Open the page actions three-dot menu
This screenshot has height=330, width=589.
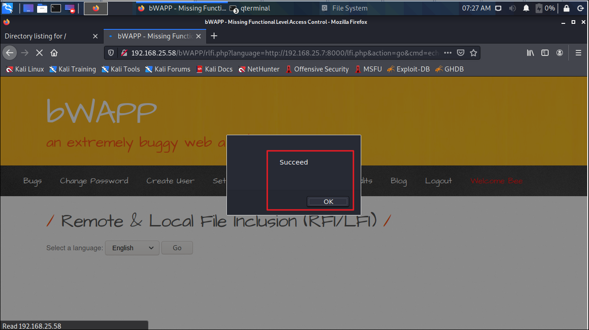tap(448, 53)
